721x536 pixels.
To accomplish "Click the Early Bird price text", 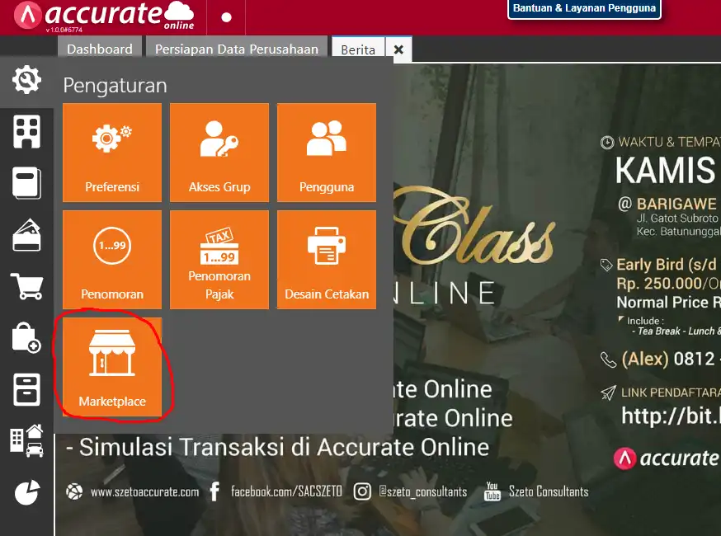I will 667,265.
